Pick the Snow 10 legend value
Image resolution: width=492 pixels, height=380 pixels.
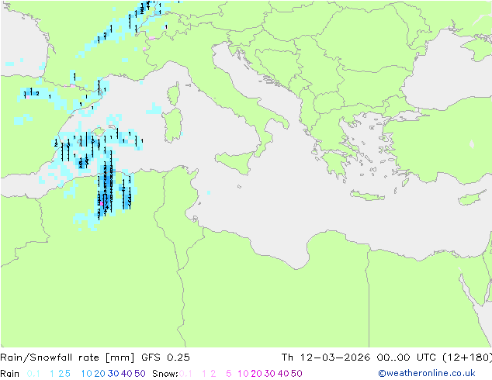click(243, 374)
